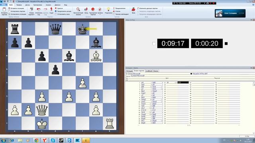Click the save icon in quick access toolbar
Viewport: 255px width, 143px height.
(x=5, y=2)
